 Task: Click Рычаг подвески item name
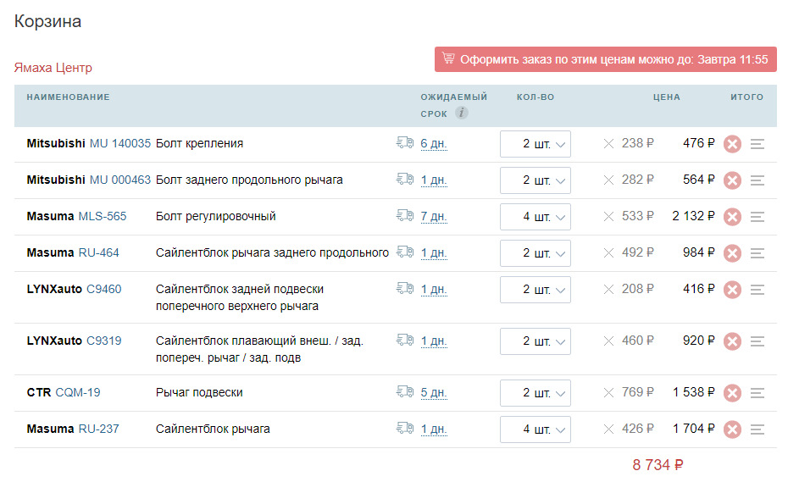(199, 392)
